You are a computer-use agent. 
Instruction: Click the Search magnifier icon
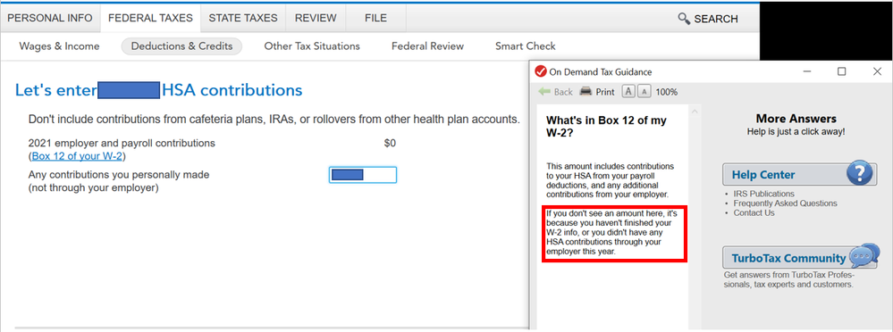pos(684,19)
